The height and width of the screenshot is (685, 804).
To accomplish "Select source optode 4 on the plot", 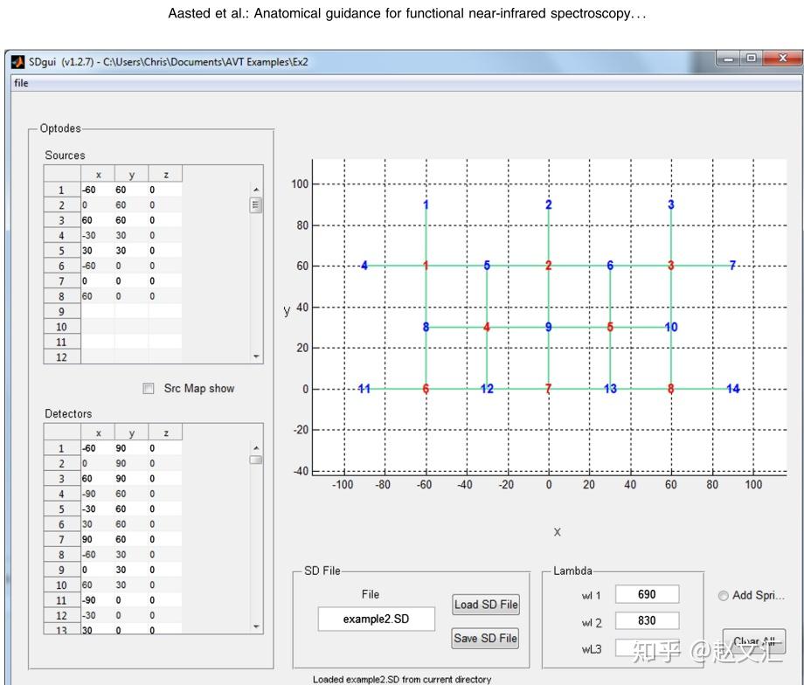I will pos(487,327).
